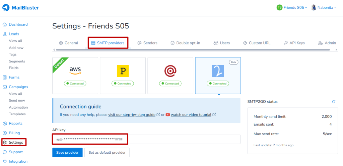
Task: Open View all under Campaigns
Action: pyautogui.click(x=15, y=94)
